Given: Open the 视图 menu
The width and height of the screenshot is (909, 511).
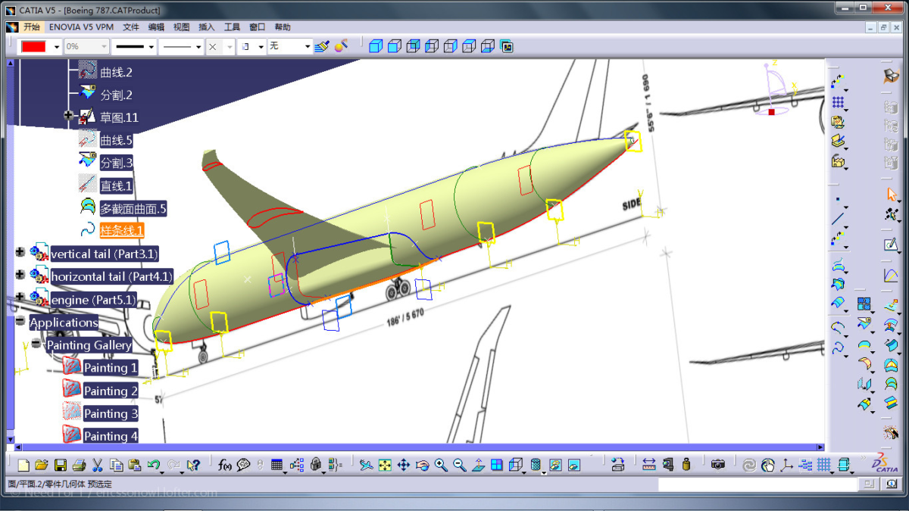Looking at the screenshot, I should tap(182, 27).
